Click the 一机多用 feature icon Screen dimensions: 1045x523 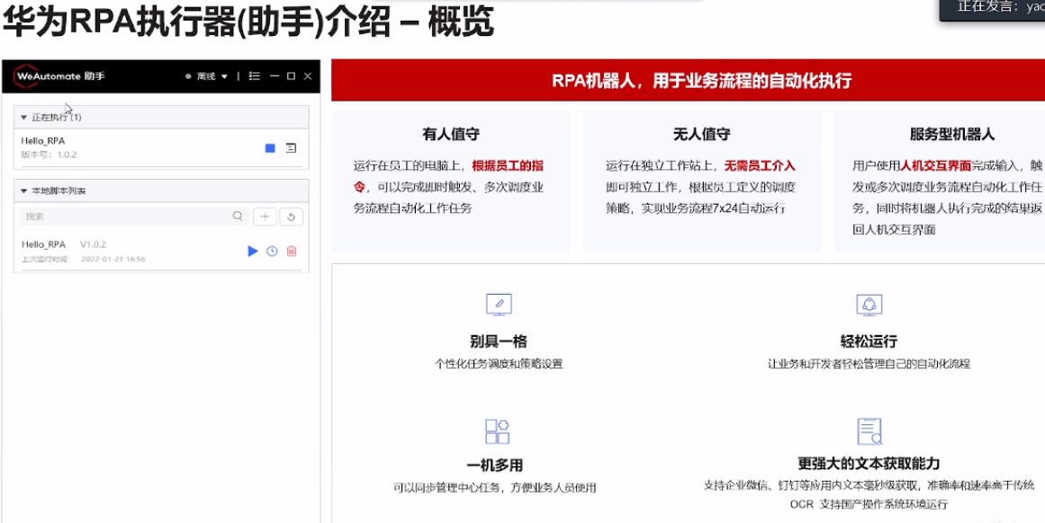coord(498,431)
